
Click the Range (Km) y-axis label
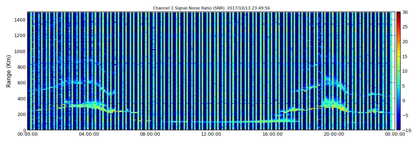point(9,71)
